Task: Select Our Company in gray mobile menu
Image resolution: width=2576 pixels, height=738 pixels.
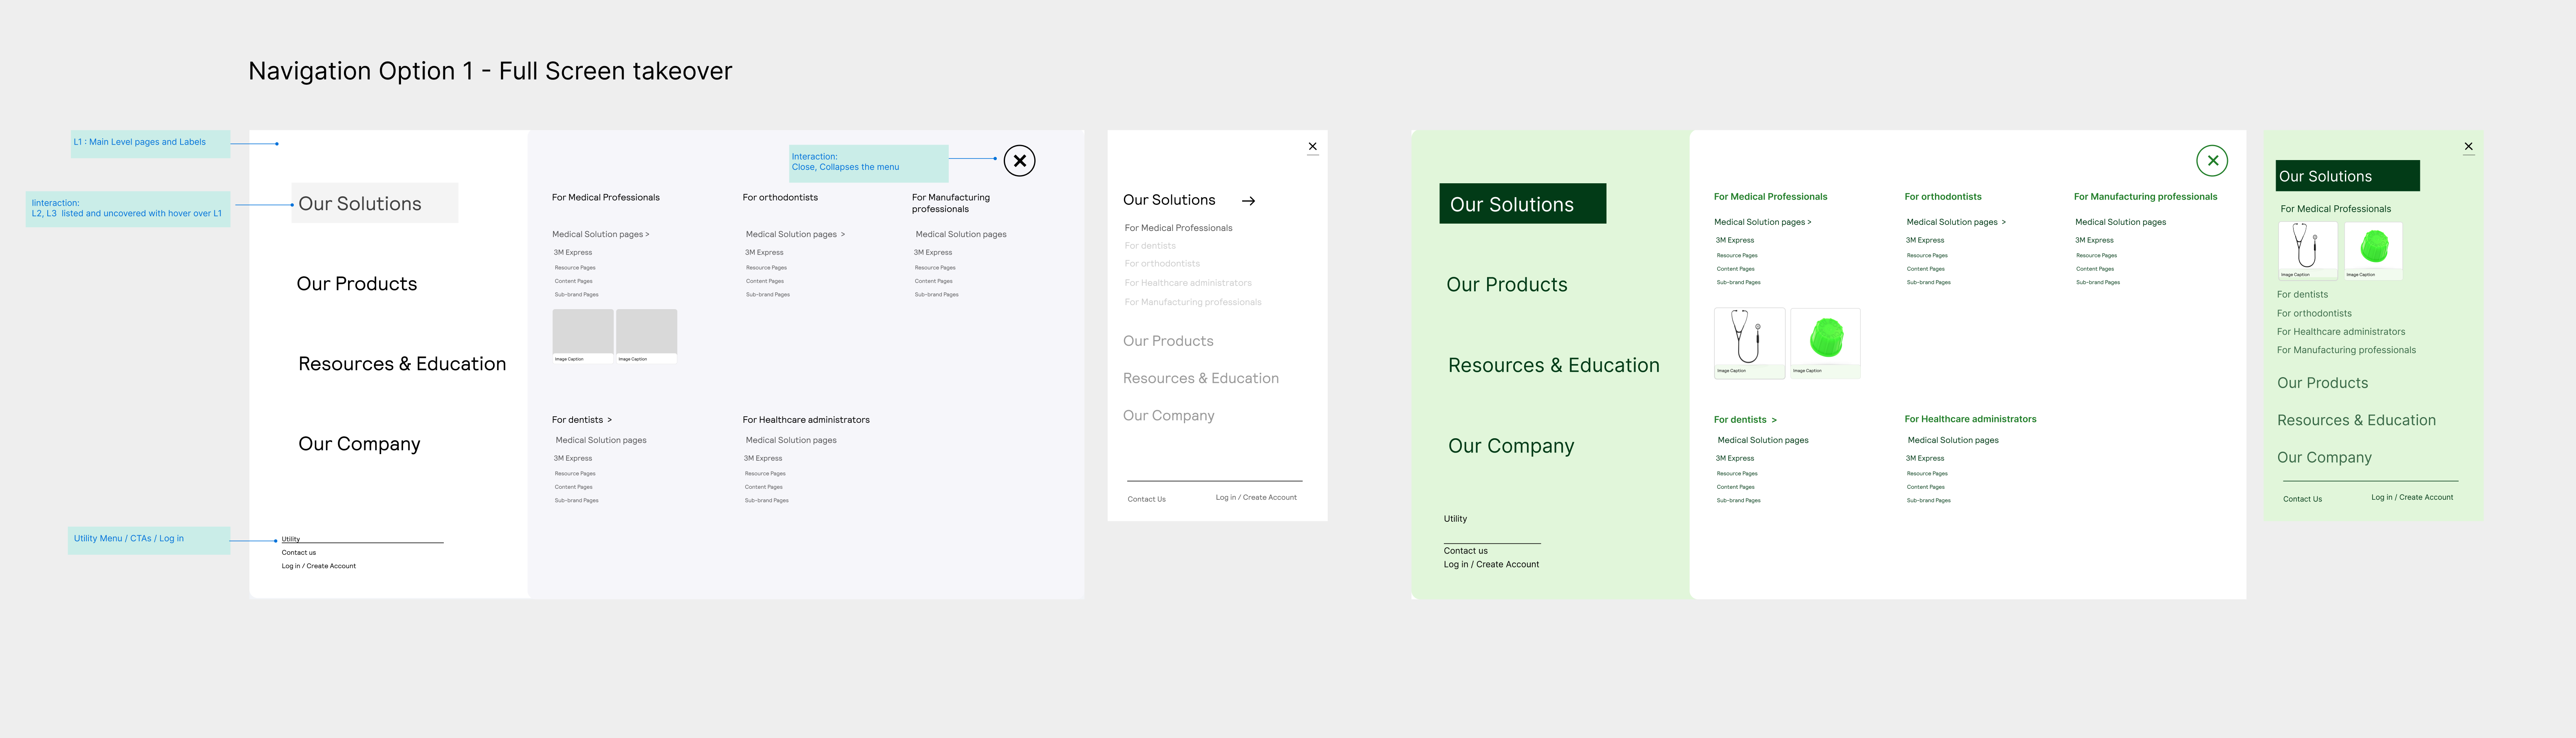Action: tap(1169, 415)
